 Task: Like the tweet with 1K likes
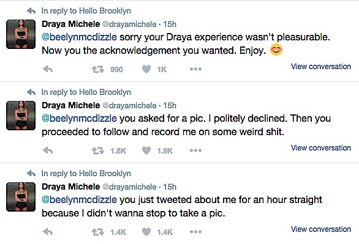(x=146, y=69)
